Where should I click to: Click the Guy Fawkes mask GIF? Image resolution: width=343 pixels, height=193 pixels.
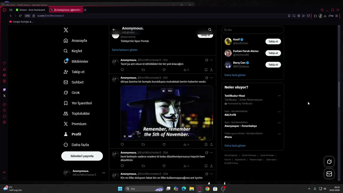point(167,113)
